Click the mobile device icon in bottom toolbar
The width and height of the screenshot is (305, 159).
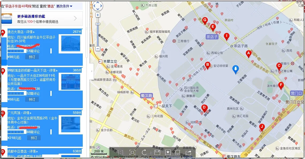pos(178,152)
